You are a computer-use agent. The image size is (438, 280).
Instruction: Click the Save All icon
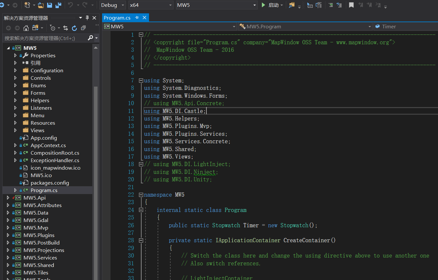58,5
